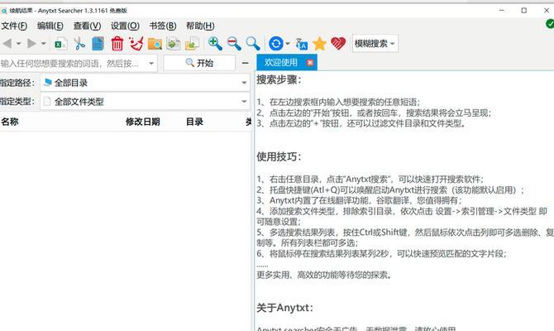Open the 帮助(H) menu
Viewport: 554px width, 331px height.
point(200,26)
